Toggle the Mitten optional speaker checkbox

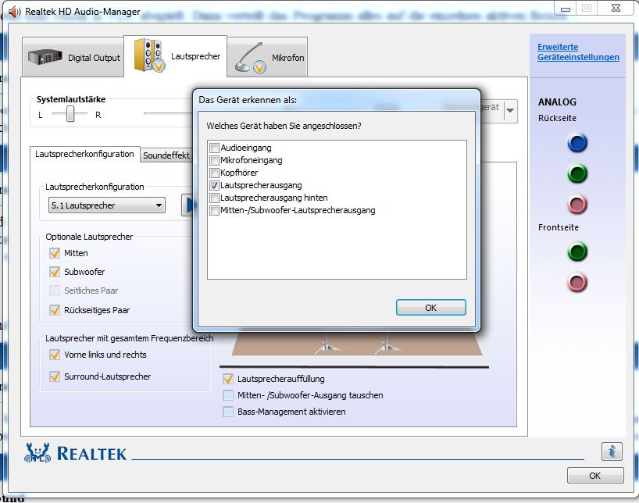[x=55, y=253]
